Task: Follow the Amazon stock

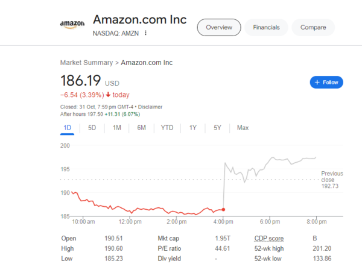Action: 326,83
